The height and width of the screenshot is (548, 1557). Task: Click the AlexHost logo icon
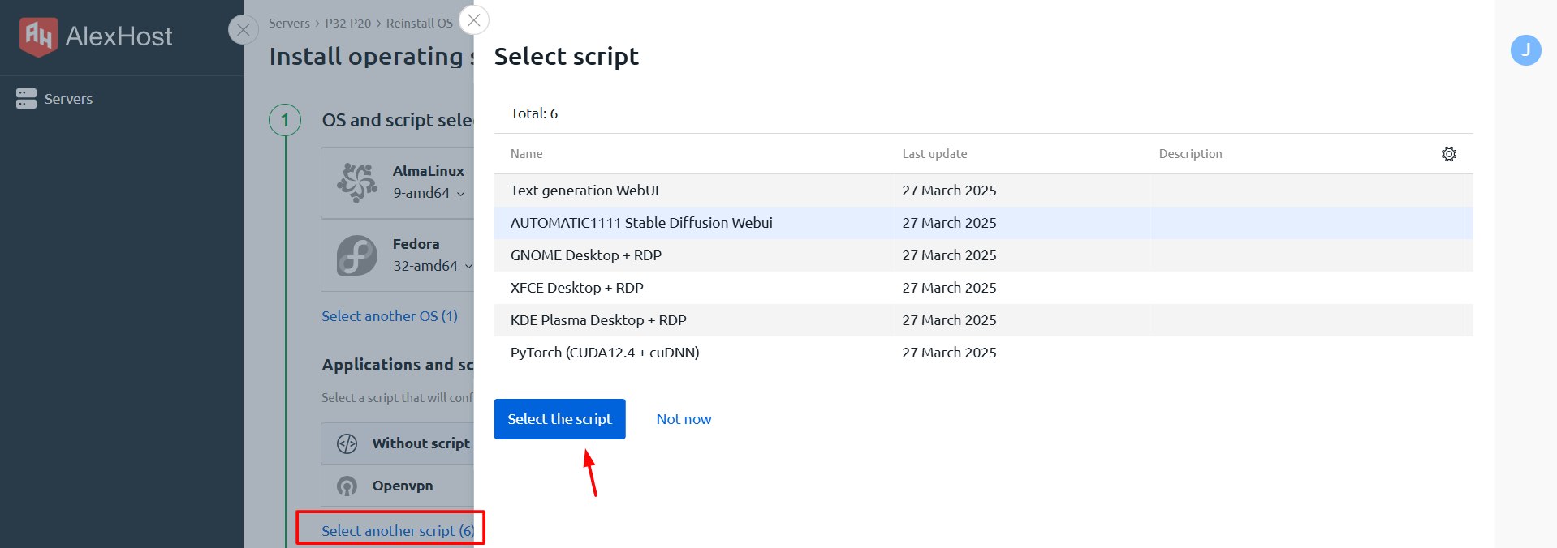point(38,36)
